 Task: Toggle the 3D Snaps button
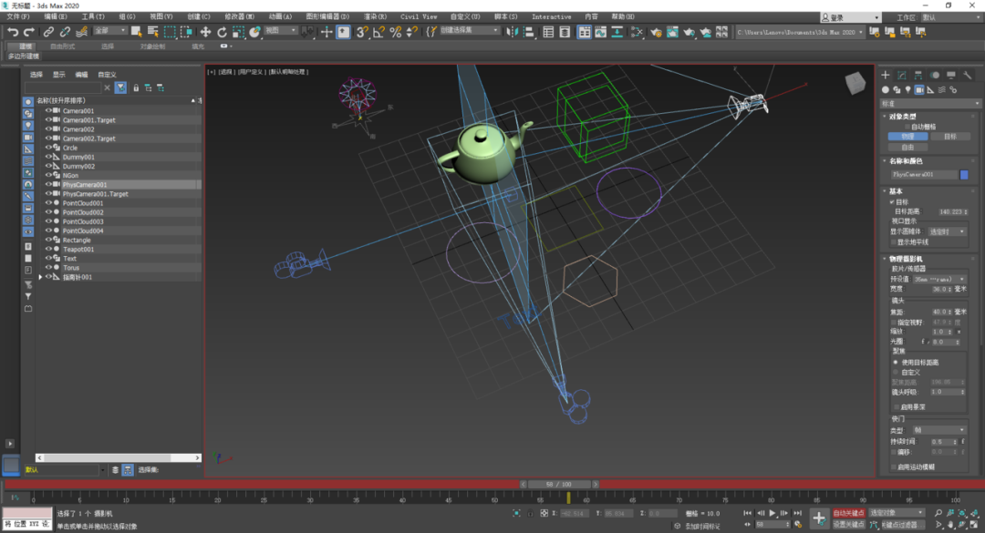tap(362, 31)
